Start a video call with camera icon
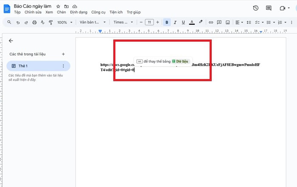The height and width of the screenshot is (187, 297). point(283,8)
